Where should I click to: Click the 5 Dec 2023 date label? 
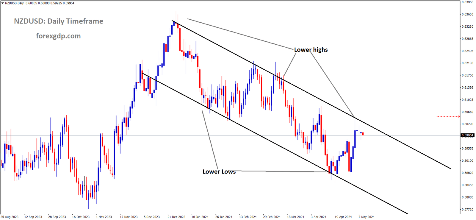point(152,217)
